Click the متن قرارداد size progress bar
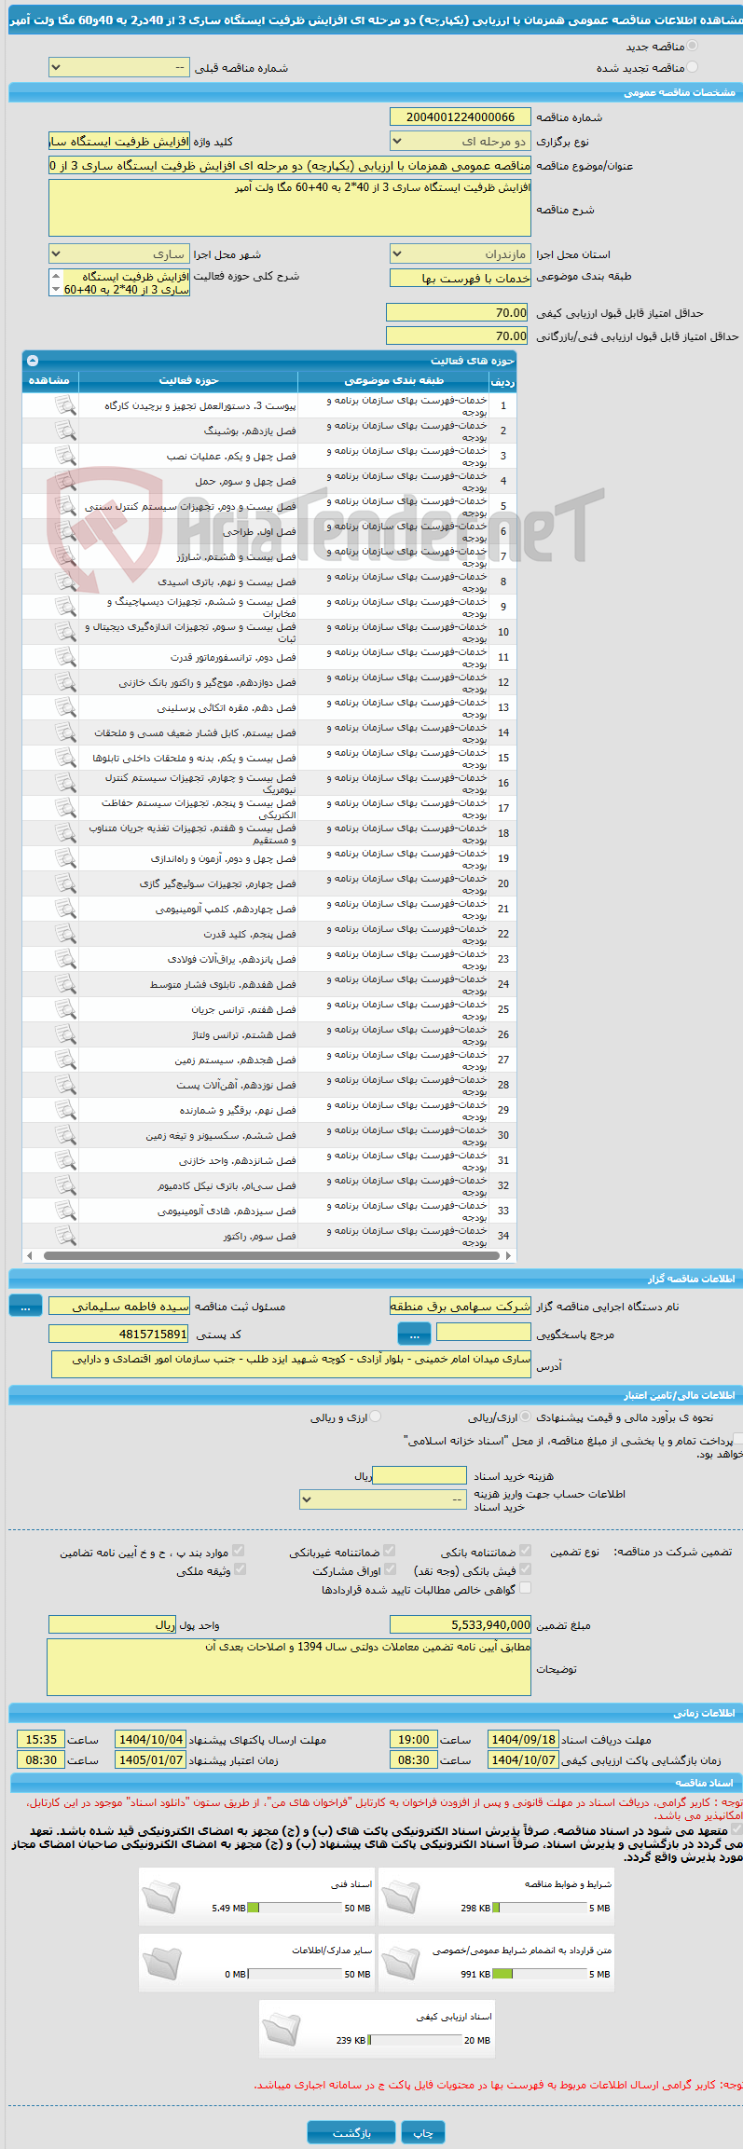Screen dimensions: 743x2149 coord(539,1974)
